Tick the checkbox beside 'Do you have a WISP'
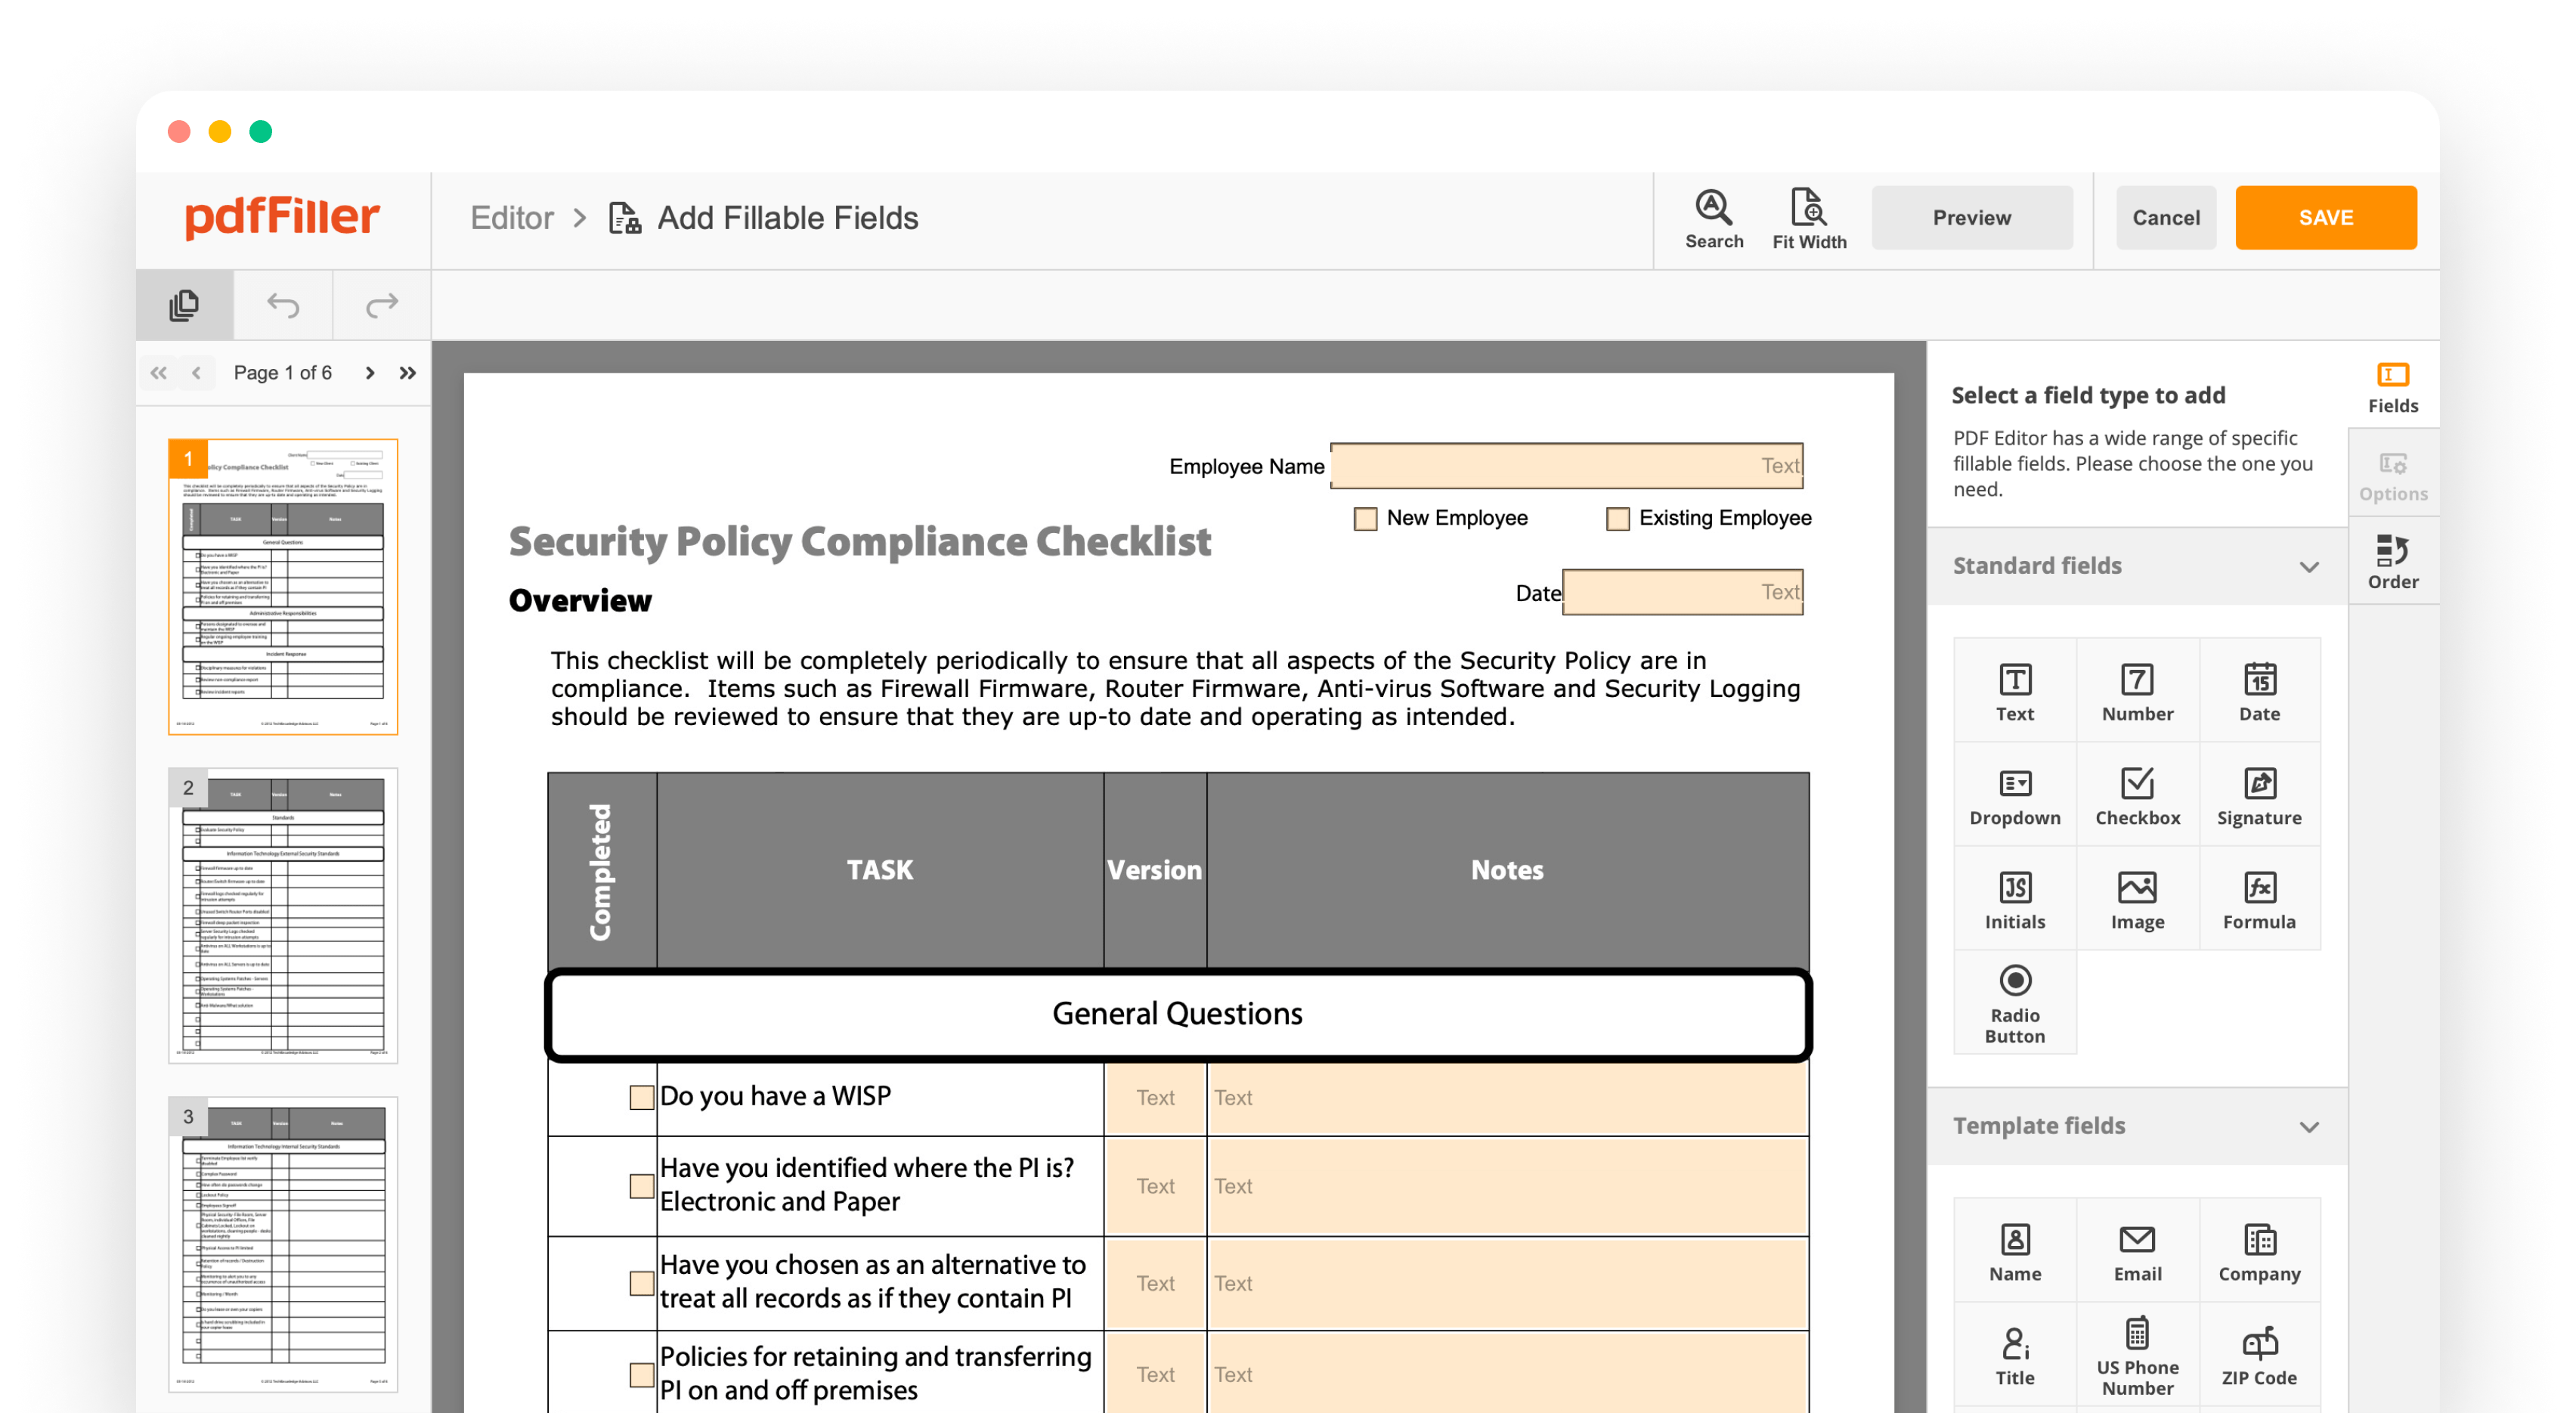 [640, 1097]
